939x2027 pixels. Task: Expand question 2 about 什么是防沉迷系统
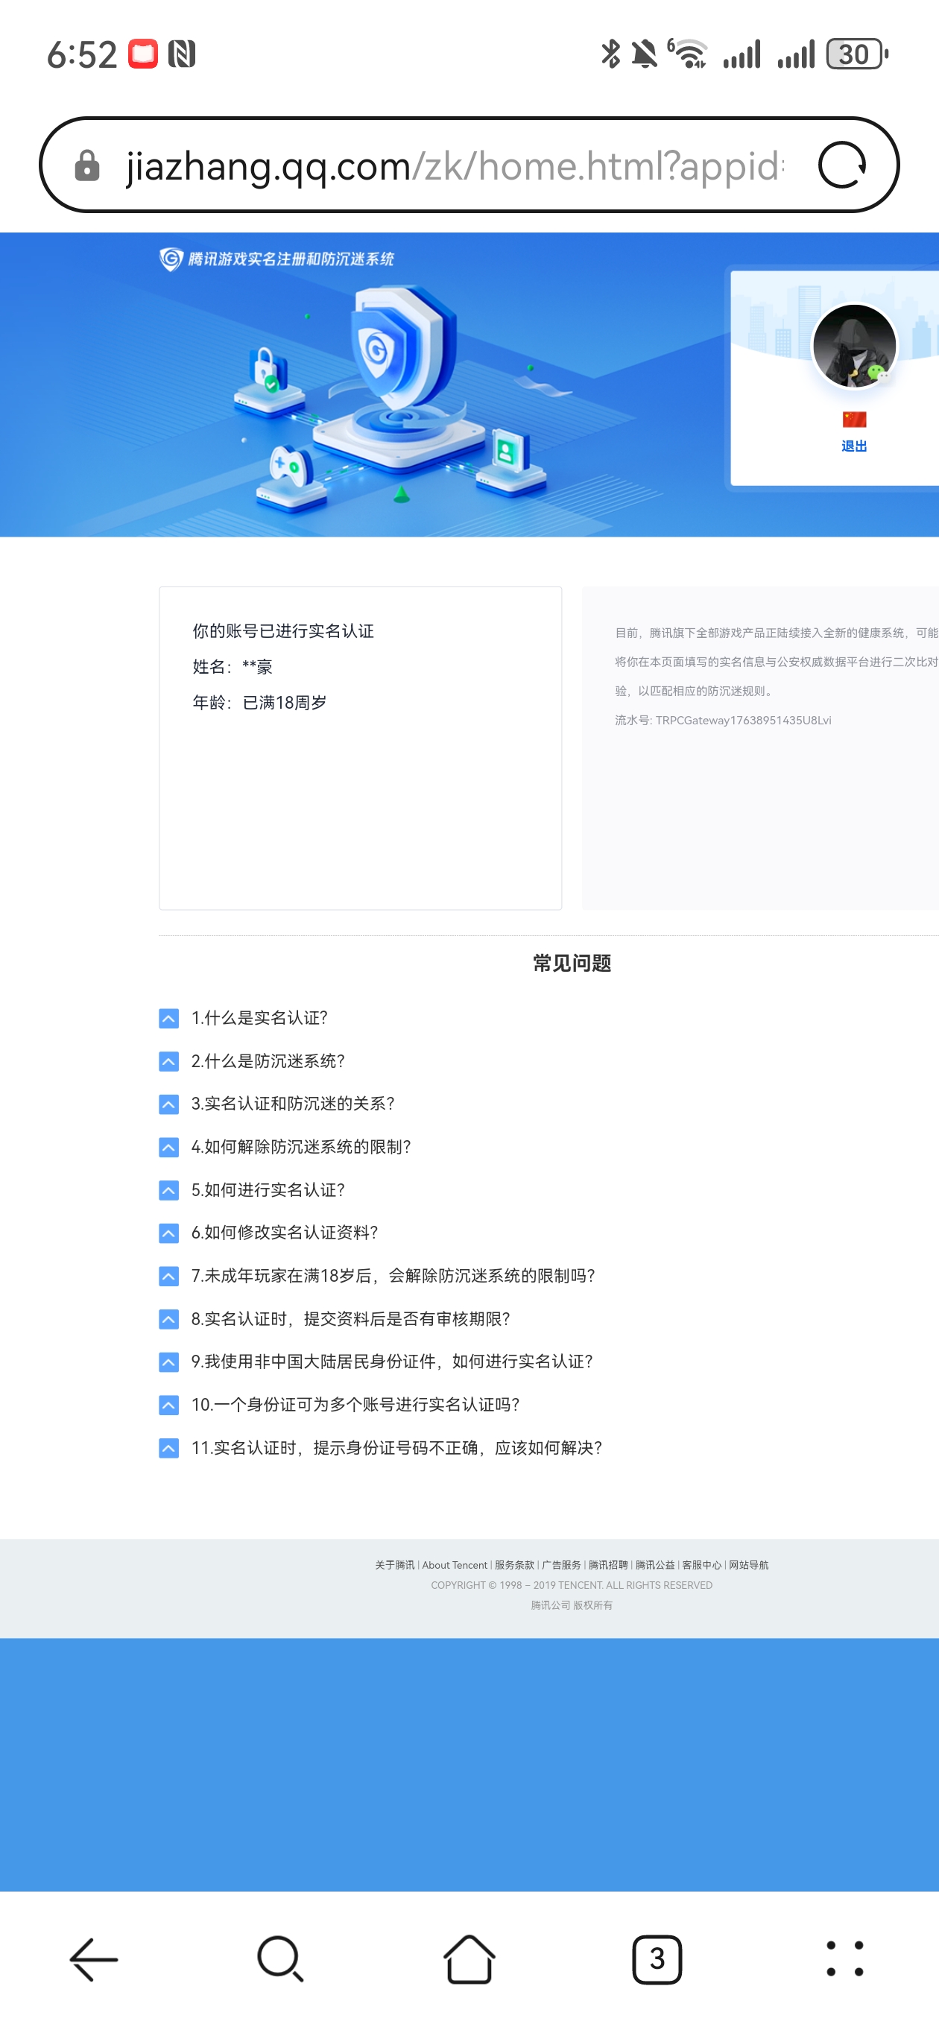point(268,1061)
